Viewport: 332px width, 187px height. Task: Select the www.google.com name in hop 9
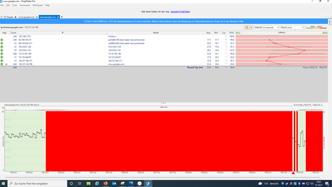116,64
